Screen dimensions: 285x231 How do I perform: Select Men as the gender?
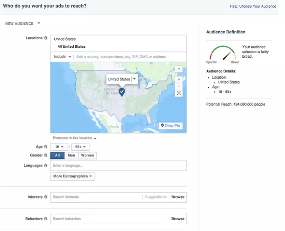pyautogui.click(x=71, y=155)
